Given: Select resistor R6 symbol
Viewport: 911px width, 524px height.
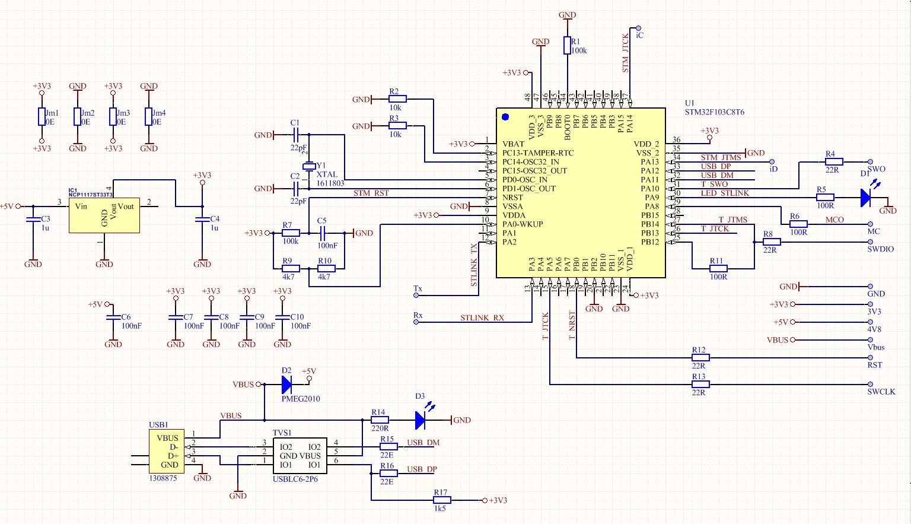Looking at the screenshot, I should click(798, 224).
